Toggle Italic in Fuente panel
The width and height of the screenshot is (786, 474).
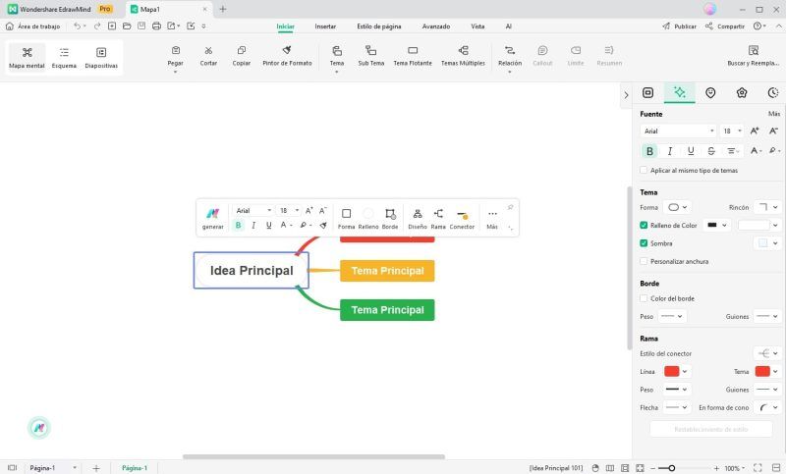[670, 151]
